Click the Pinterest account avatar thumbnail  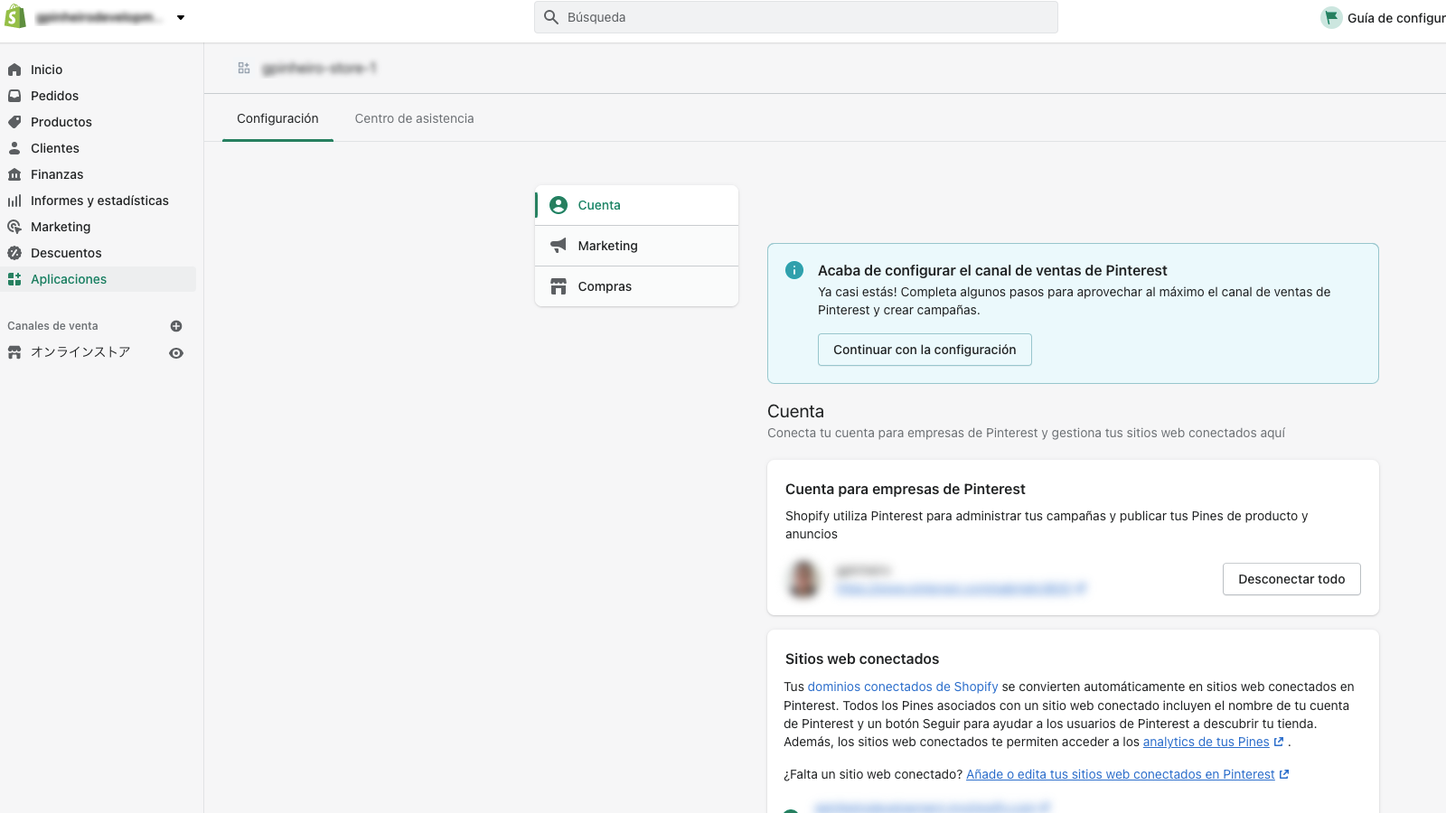[x=803, y=579]
